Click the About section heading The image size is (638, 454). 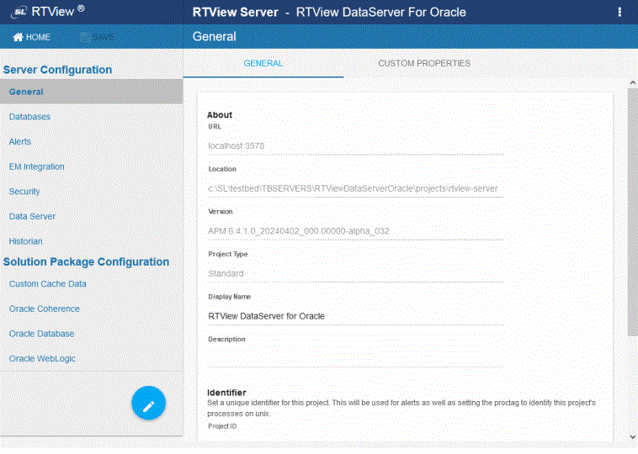point(220,115)
